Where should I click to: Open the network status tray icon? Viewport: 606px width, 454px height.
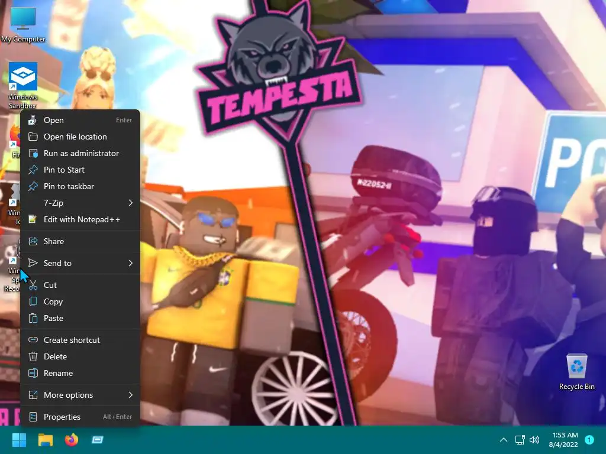pyautogui.click(x=520, y=440)
